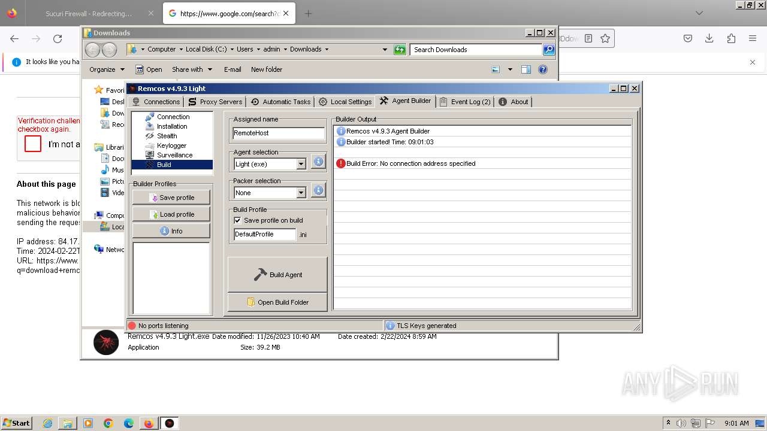The width and height of the screenshot is (767, 431).
Task: Click the 'No ports listening' status
Action: point(163,326)
